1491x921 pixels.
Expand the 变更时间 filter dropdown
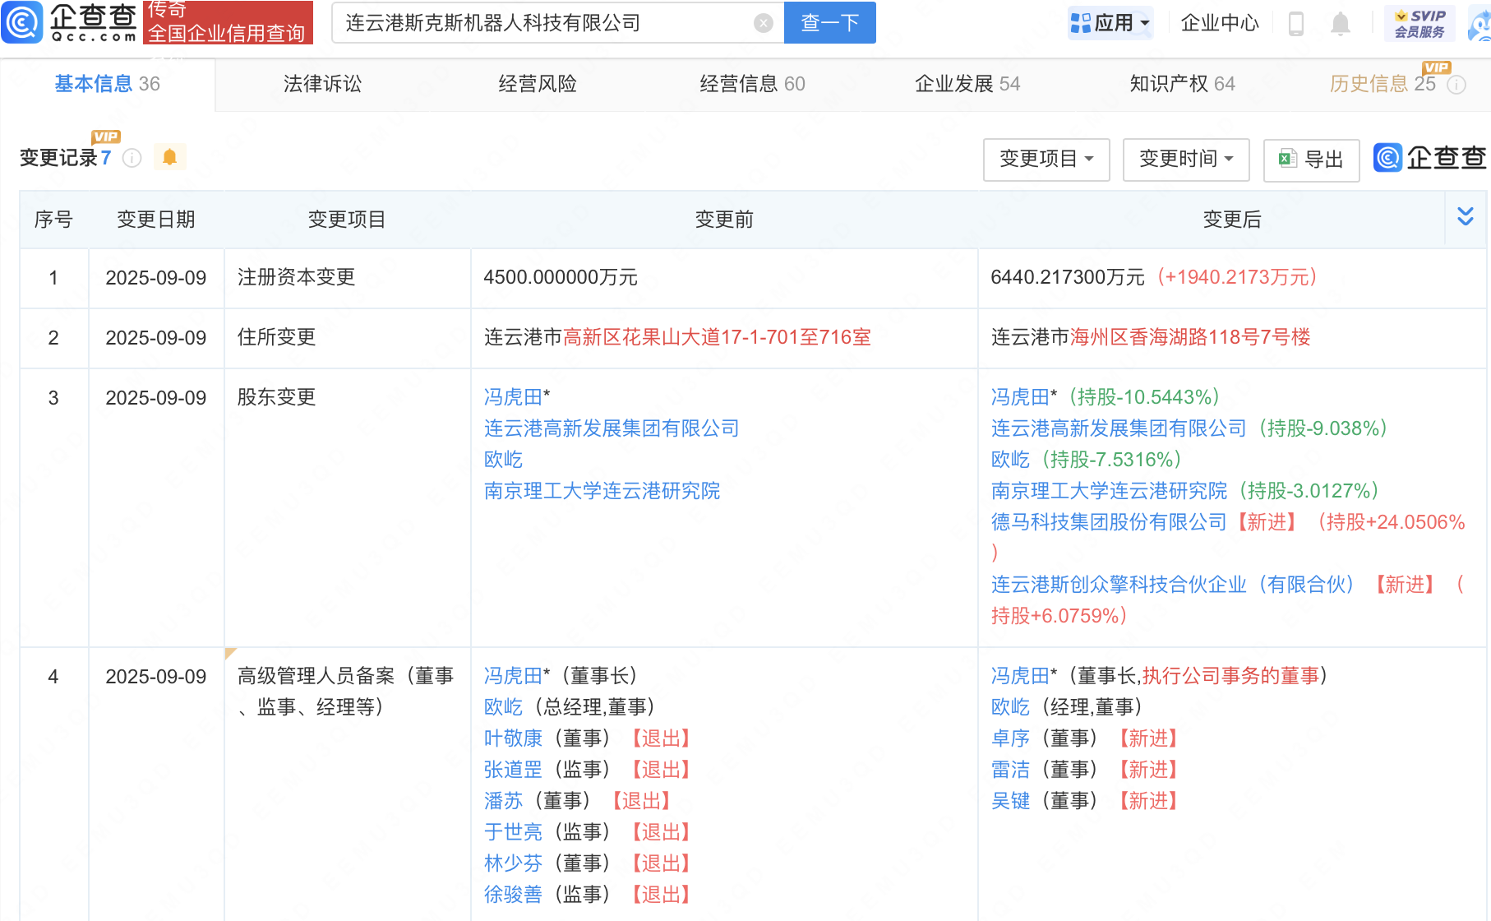point(1185,159)
